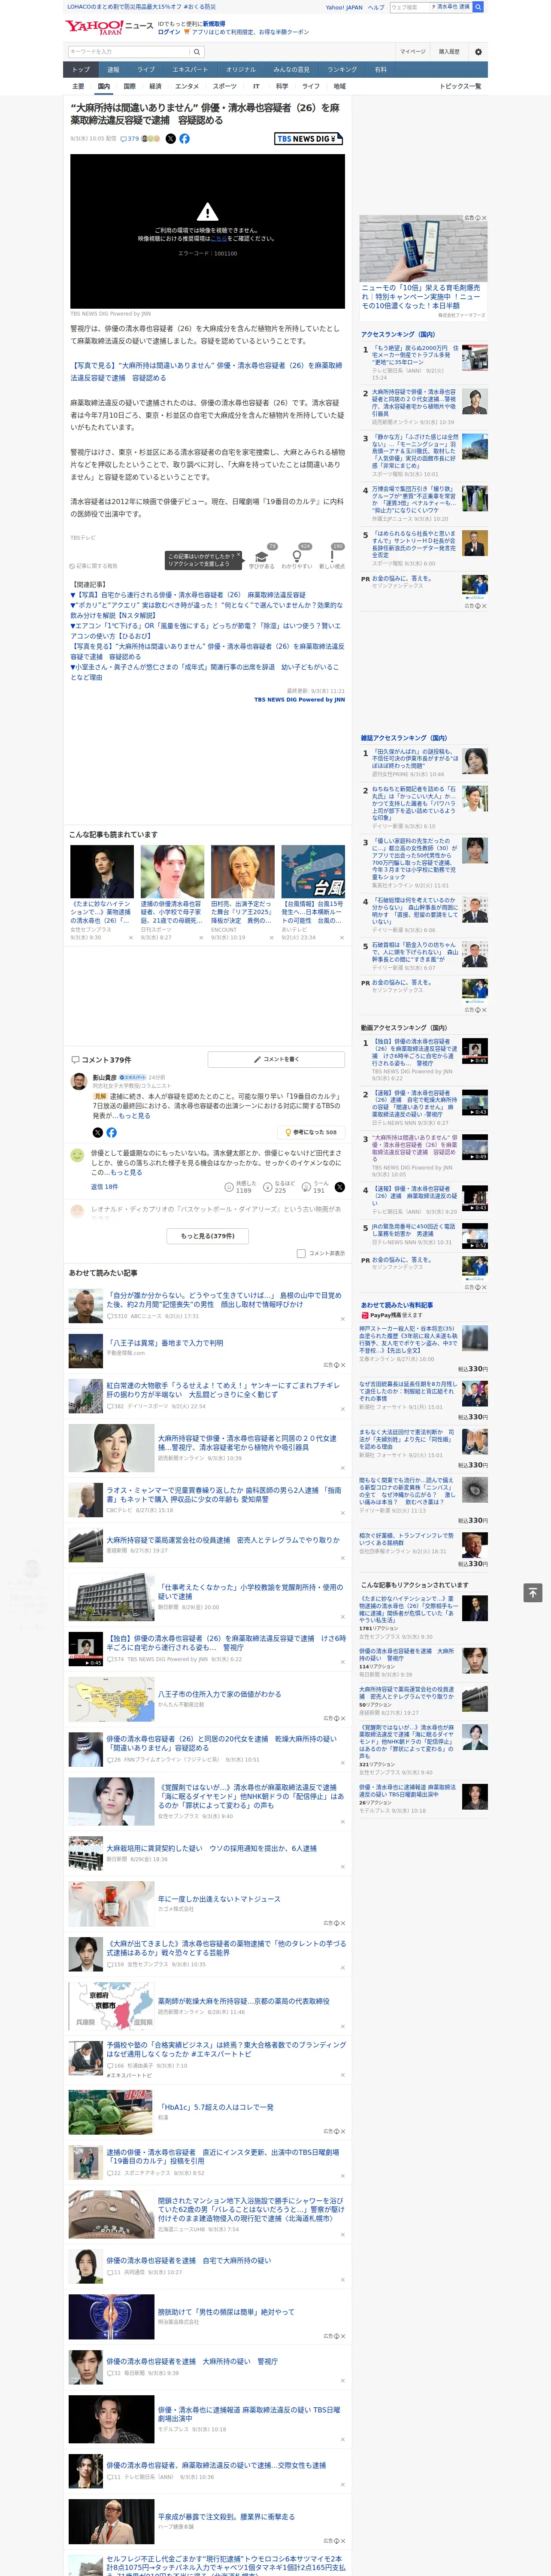Share 影山貴彦 expert comment on X
Image resolution: width=551 pixels, height=2576 pixels.
[x=97, y=1133]
